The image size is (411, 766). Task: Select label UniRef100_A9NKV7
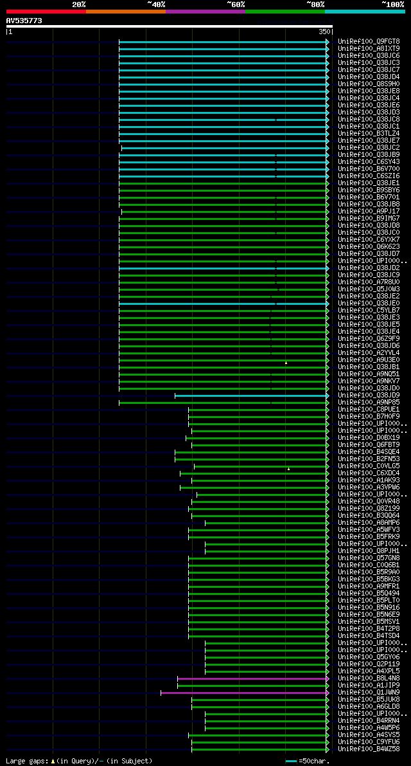(369, 381)
